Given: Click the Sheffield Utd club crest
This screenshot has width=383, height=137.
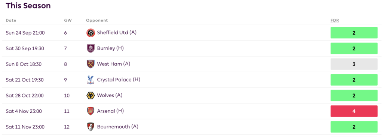Looking at the screenshot, I should [91, 33].
